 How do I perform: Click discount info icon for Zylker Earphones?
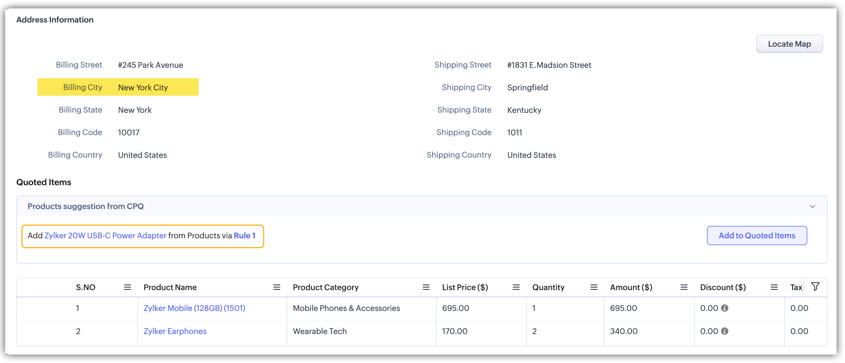click(x=725, y=331)
